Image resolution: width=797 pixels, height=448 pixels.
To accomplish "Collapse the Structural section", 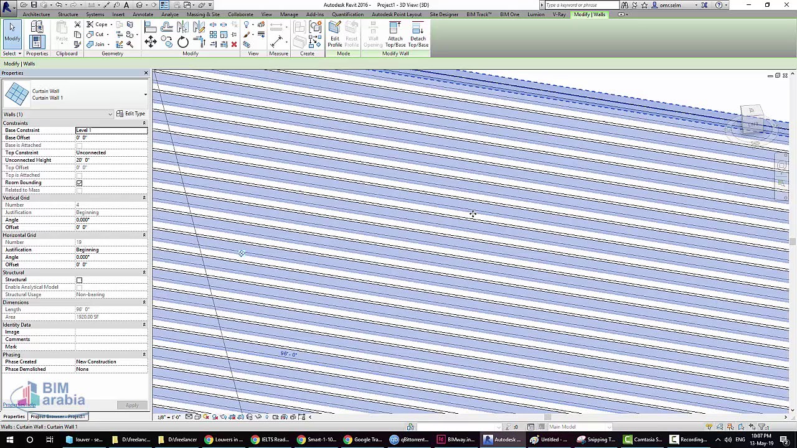I will point(144,273).
